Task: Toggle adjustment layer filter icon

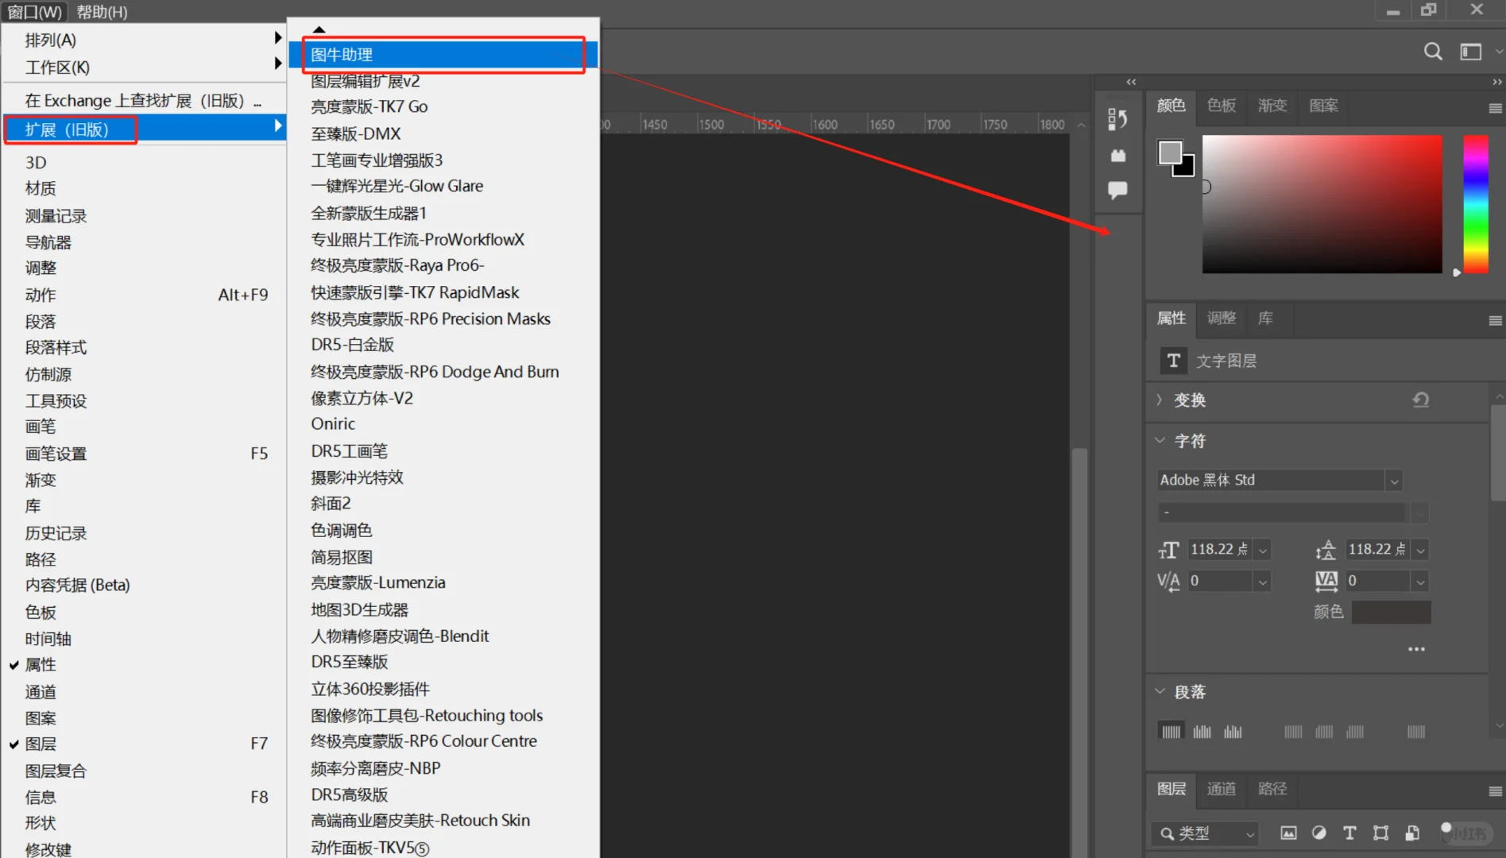Action: click(1319, 833)
